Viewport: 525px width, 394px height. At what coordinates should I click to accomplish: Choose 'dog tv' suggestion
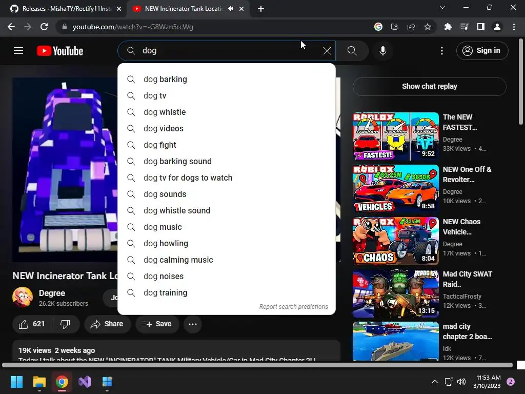tap(226, 96)
